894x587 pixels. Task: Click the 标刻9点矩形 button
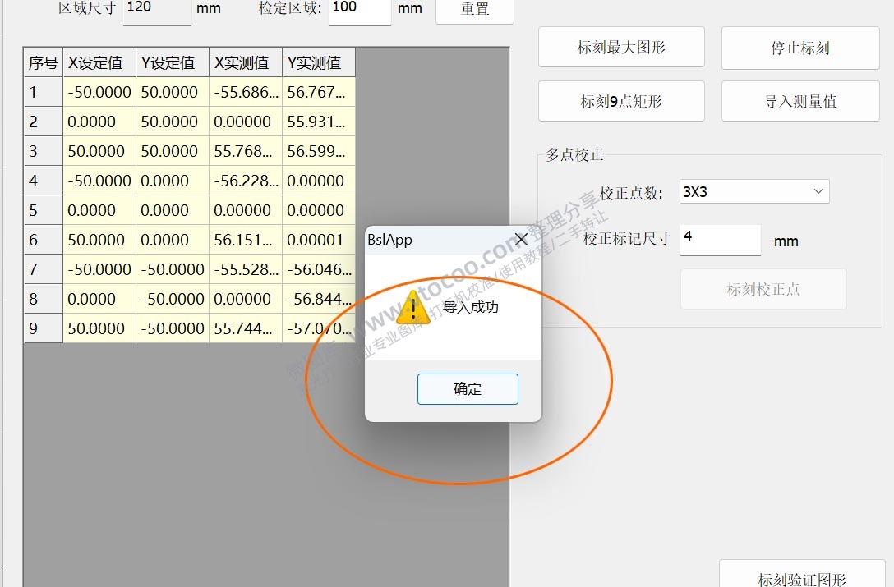pos(620,100)
